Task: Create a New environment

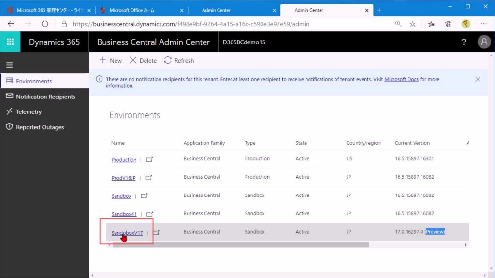Action: click(111, 60)
